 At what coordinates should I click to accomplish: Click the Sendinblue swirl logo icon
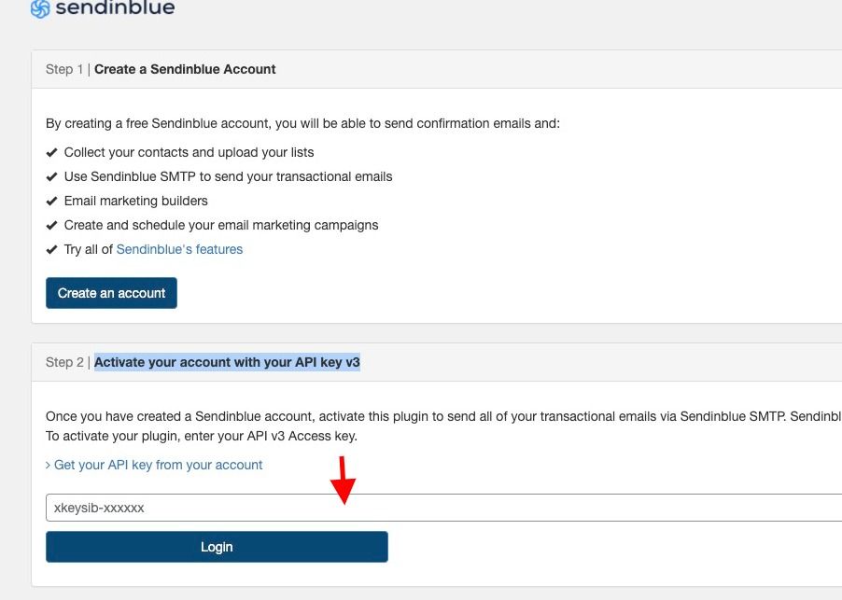click(40, 8)
